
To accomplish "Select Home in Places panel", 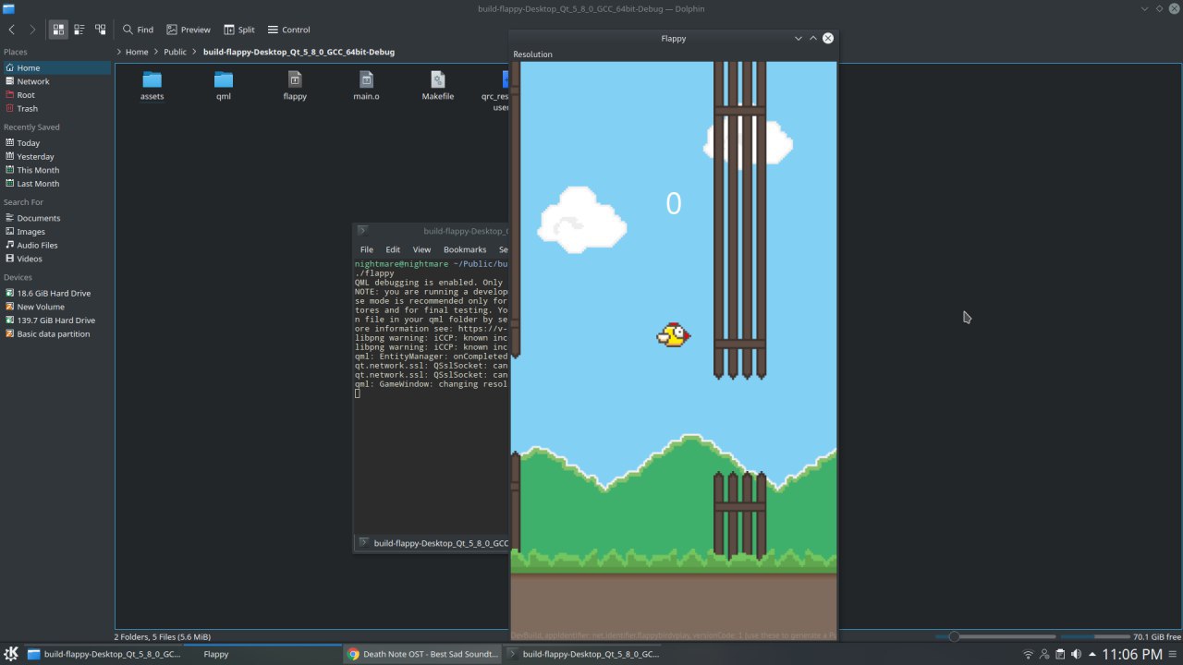I will (55, 67).
